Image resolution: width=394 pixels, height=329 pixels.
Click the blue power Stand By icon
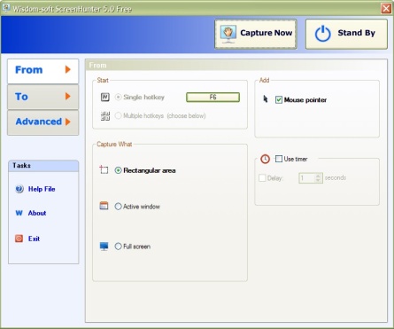tap(322, 34)
